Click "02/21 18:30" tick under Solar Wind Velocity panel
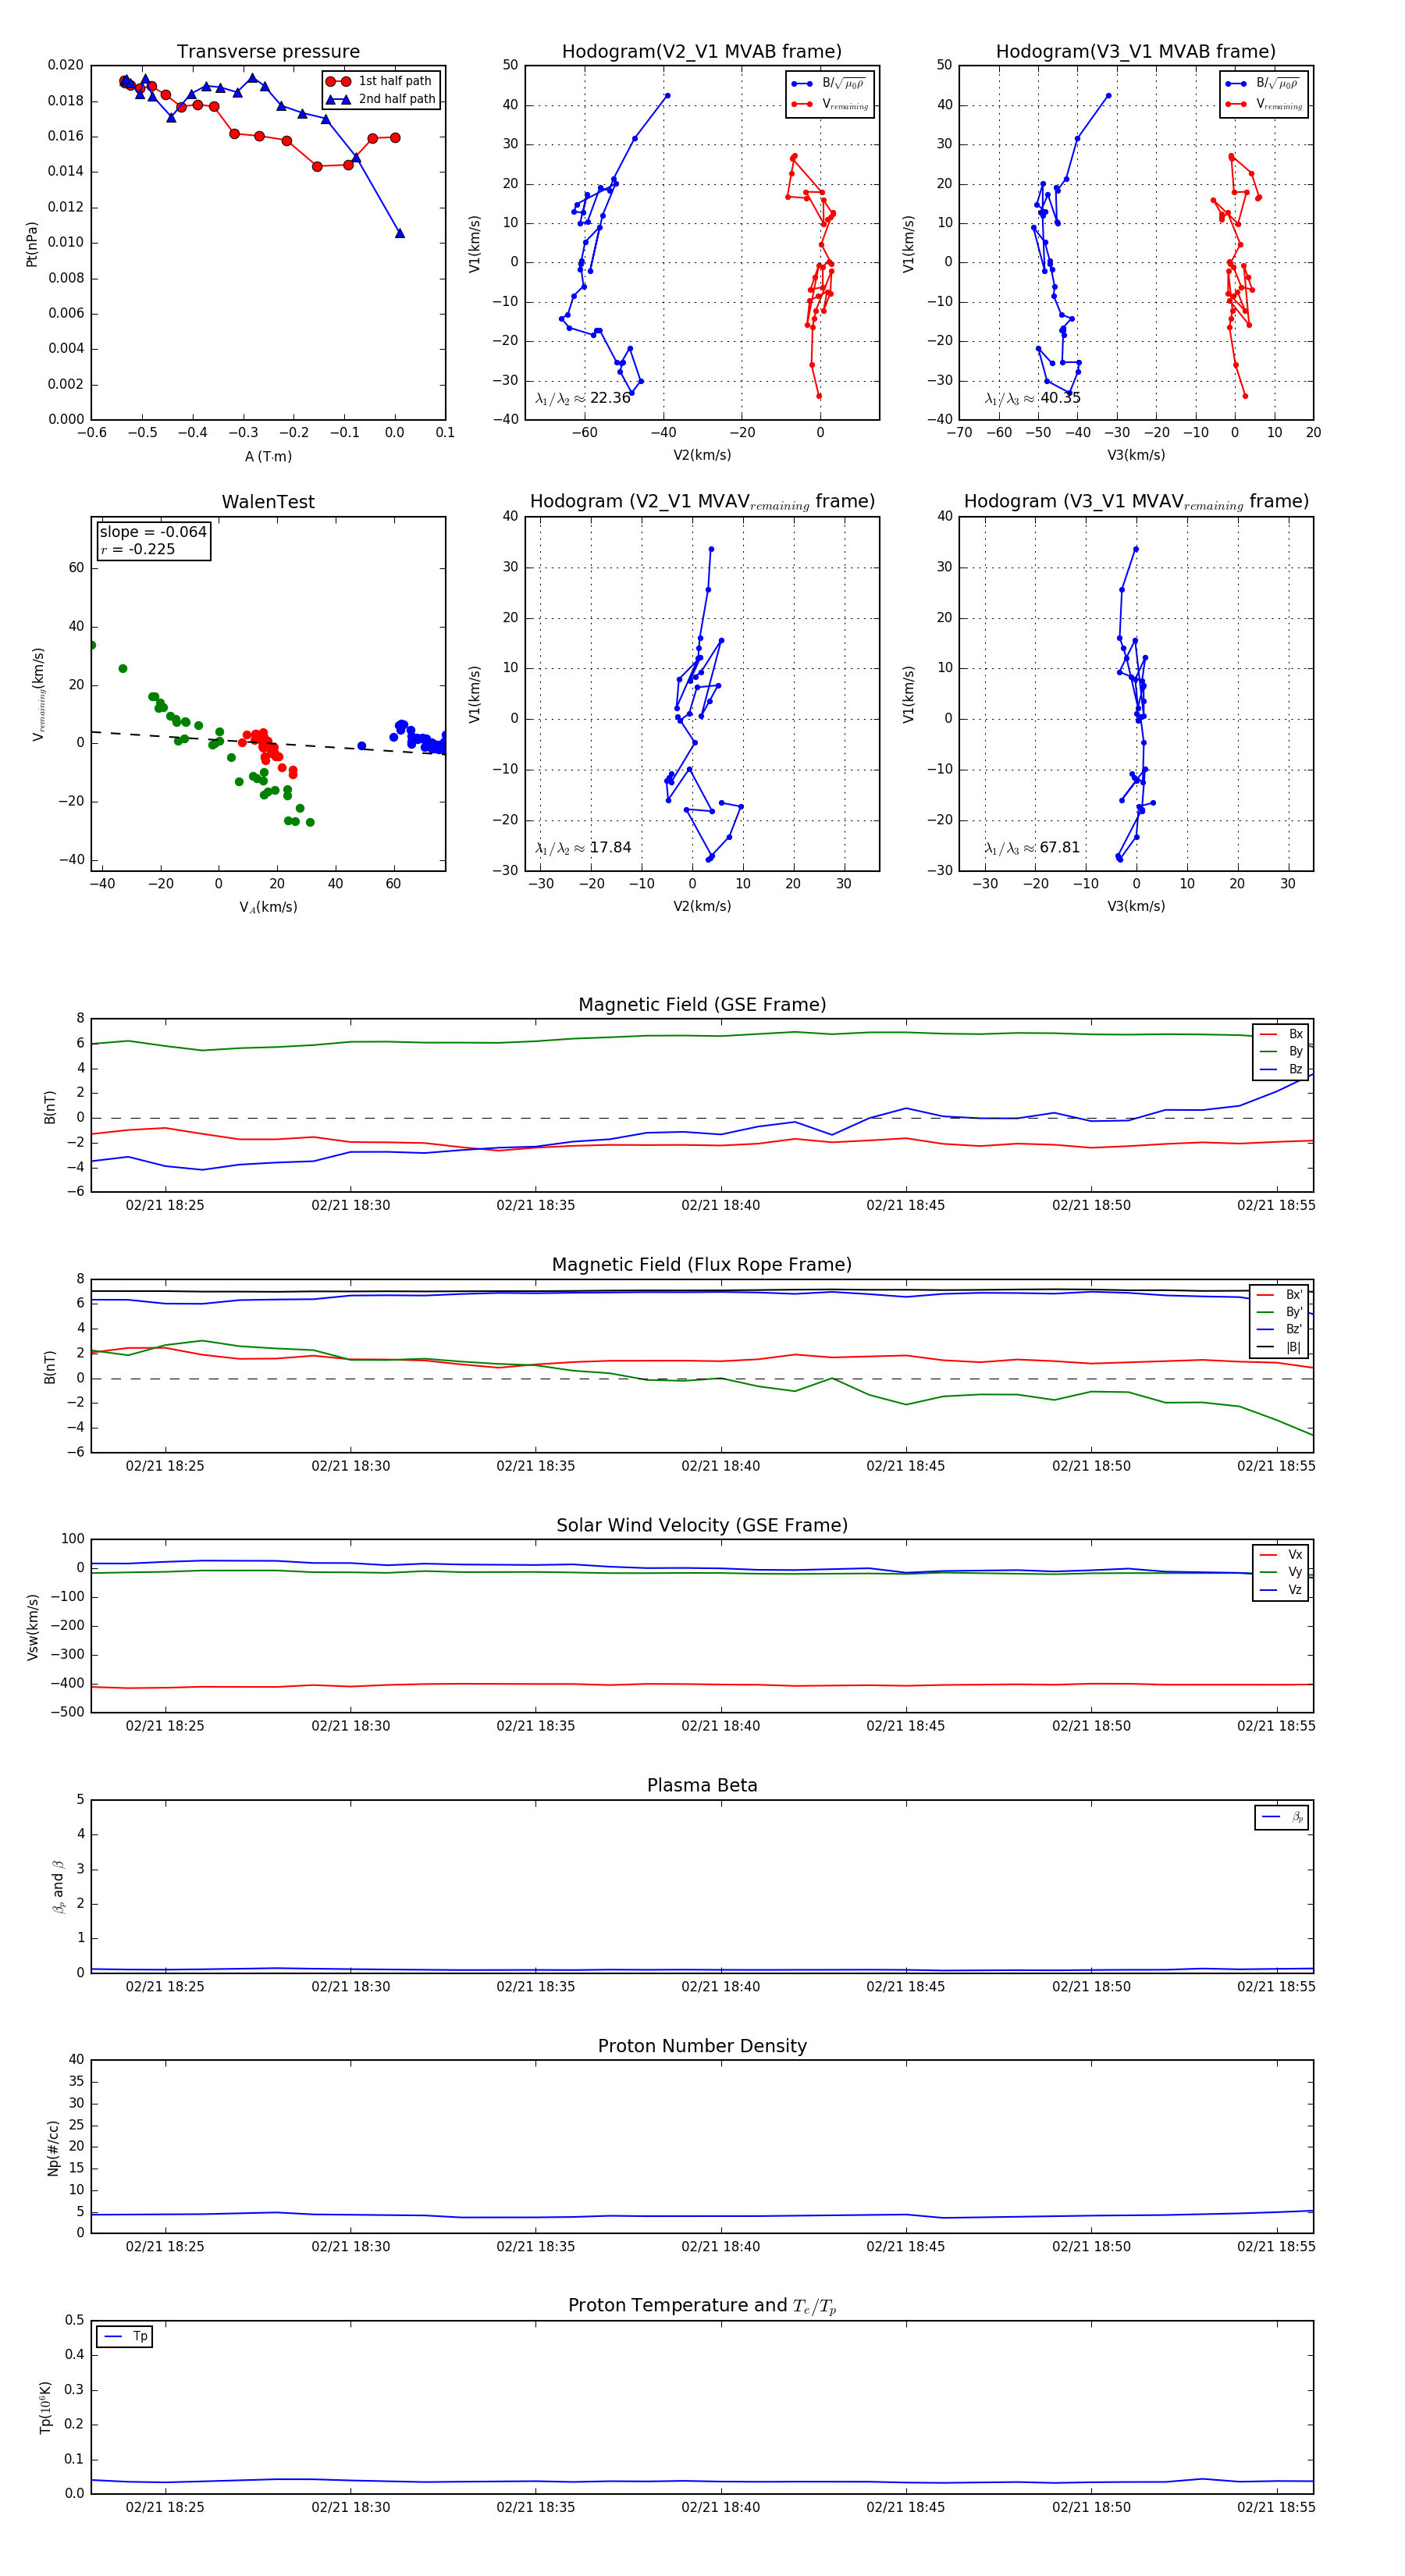Screen dimensions: 1405x2576 point(350,1726)
